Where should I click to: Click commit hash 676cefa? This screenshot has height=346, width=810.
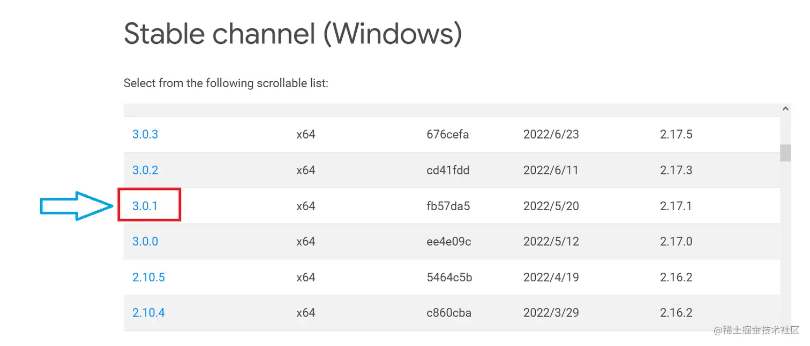[447, 134]
